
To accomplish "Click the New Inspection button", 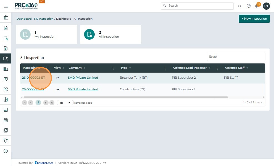I will point(254,19).
